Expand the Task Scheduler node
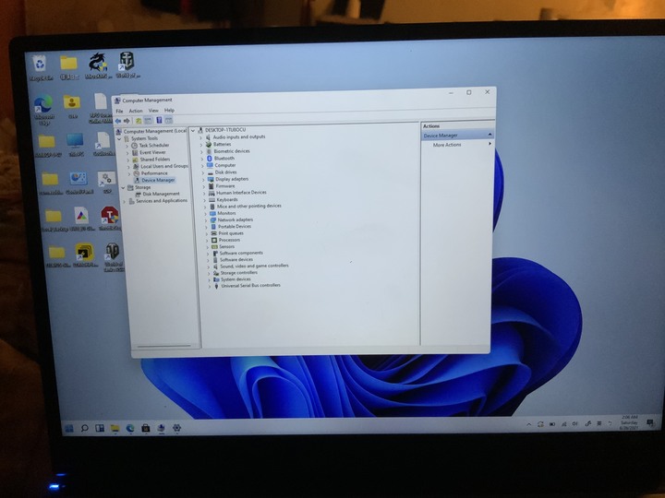The height and width of the screenshot is (498, 665). coord(127,146)
